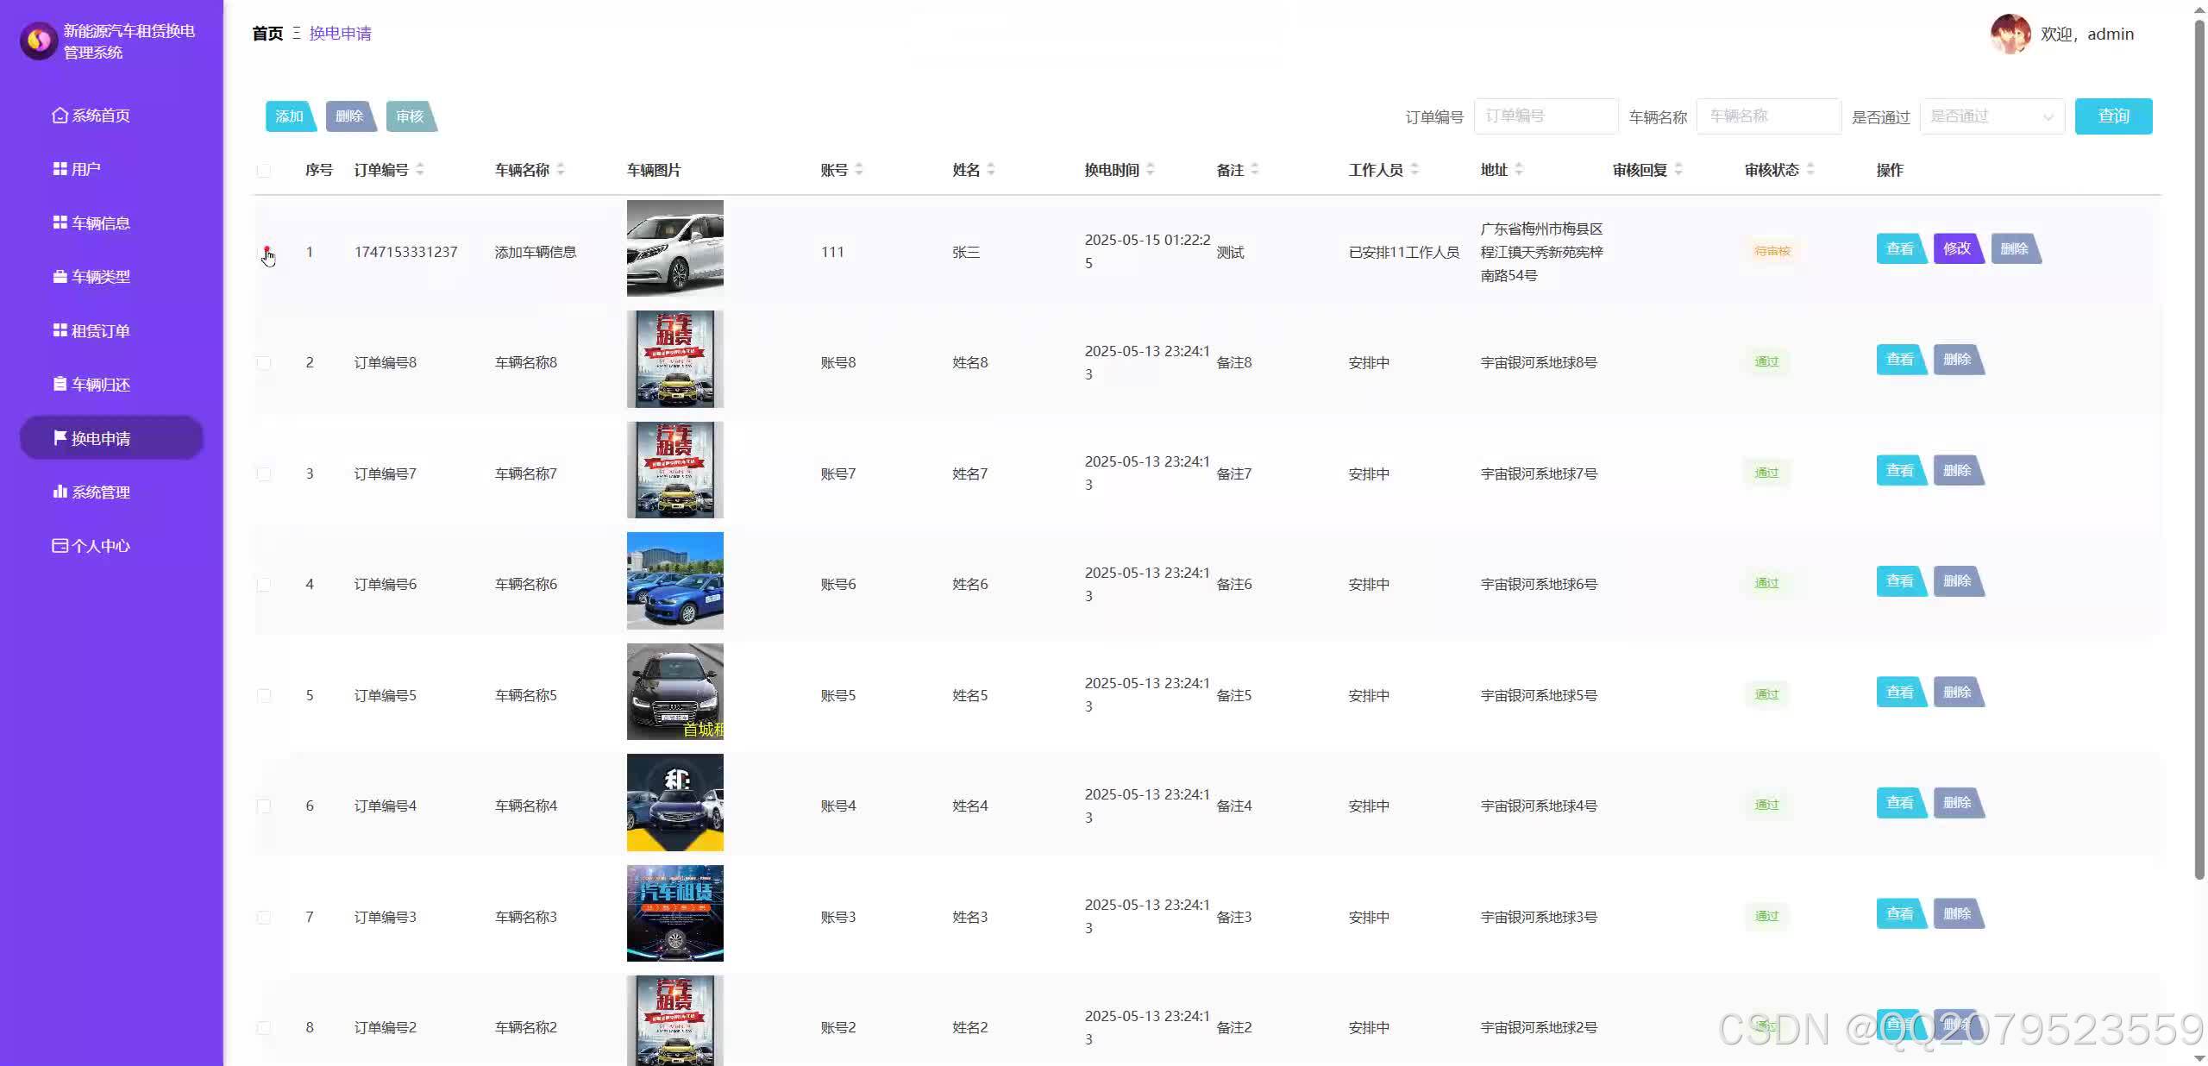The height and width of the screenshot is (1066, 2208).
Task: Click 修改 button for order 1747153331237
Action: pos(1956,249)
